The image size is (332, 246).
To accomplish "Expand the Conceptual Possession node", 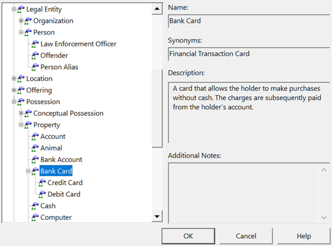I will point(21,113).
